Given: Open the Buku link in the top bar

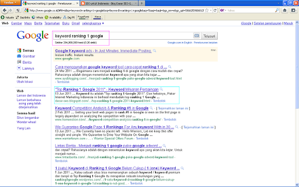Looking at the screenshot, I should pos(66,23).
